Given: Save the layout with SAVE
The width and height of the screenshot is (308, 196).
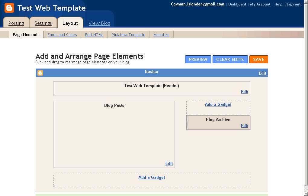Looking at the screenshot, I should [258, 59].
